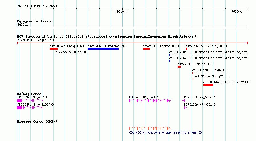Open nsv524876 (Shaikh2009) variant label
Viewport: 256px width, 141px height.
click(106, 46)
